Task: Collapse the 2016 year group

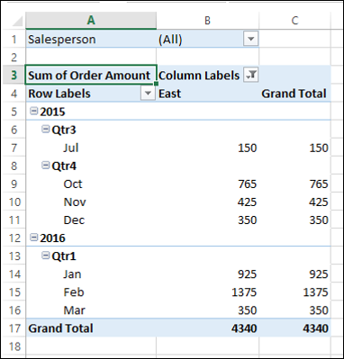Action: tap(34, 238)
